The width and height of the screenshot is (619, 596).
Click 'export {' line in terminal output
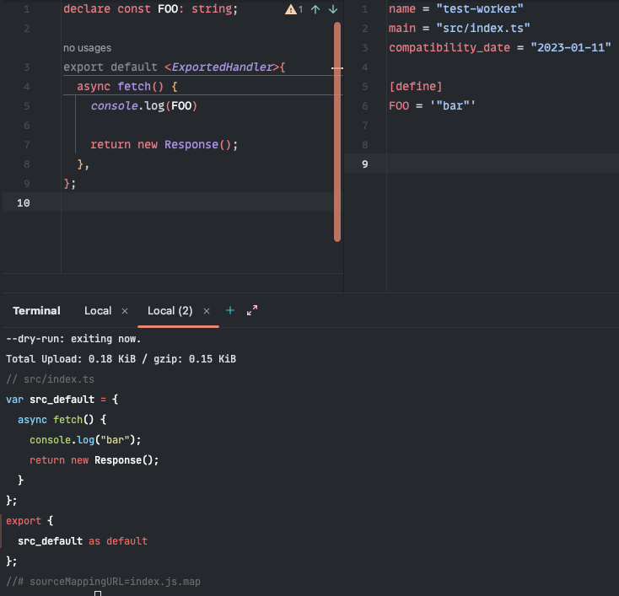[x=30, y=521]
